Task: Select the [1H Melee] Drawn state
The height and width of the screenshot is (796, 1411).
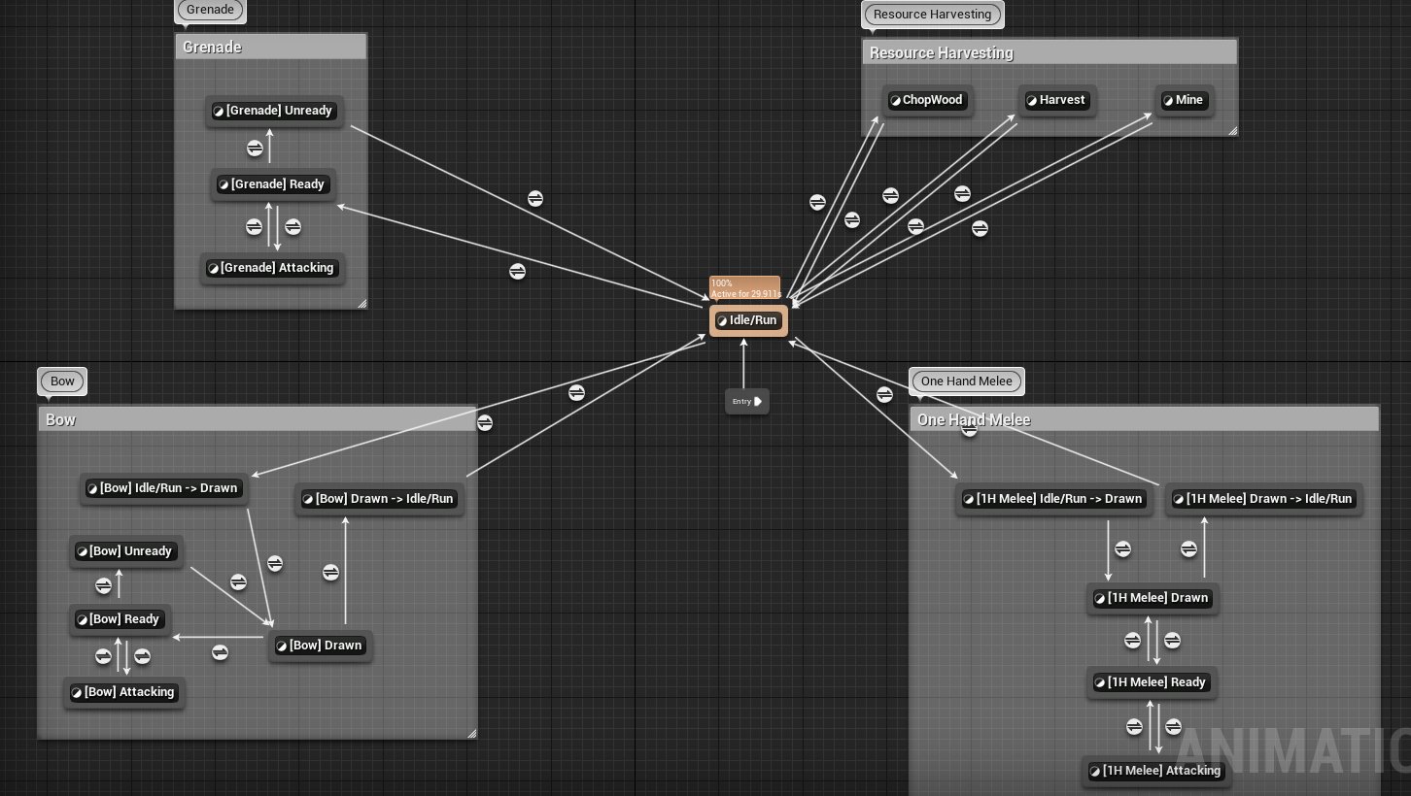Action: 1153,598
